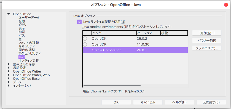The height and width of the screenshot is (109, 231).
Task: Click the キャンセル button
Action: click(148, 102)
